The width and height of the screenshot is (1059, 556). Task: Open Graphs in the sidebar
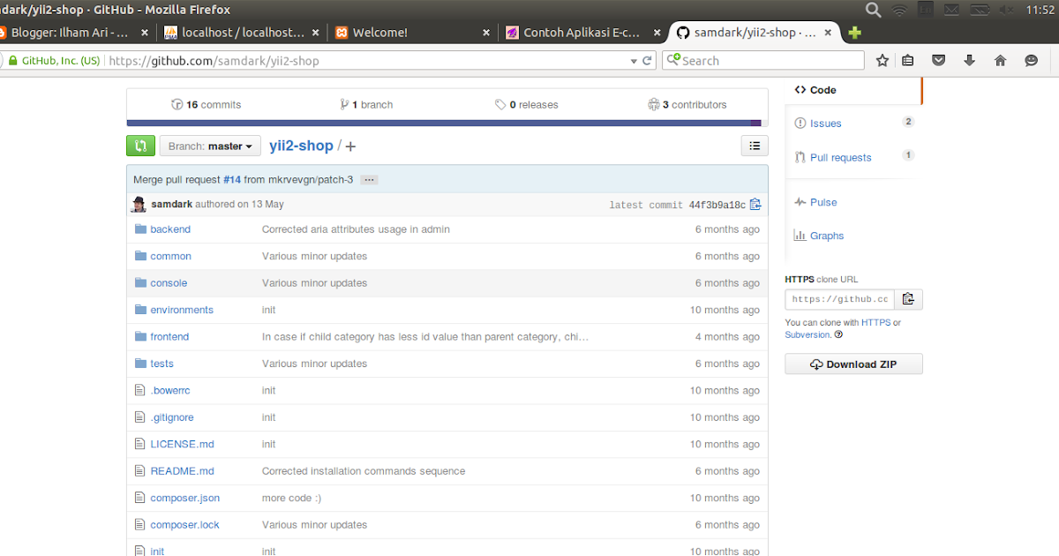pyautogui.click(x=819, y=236)
